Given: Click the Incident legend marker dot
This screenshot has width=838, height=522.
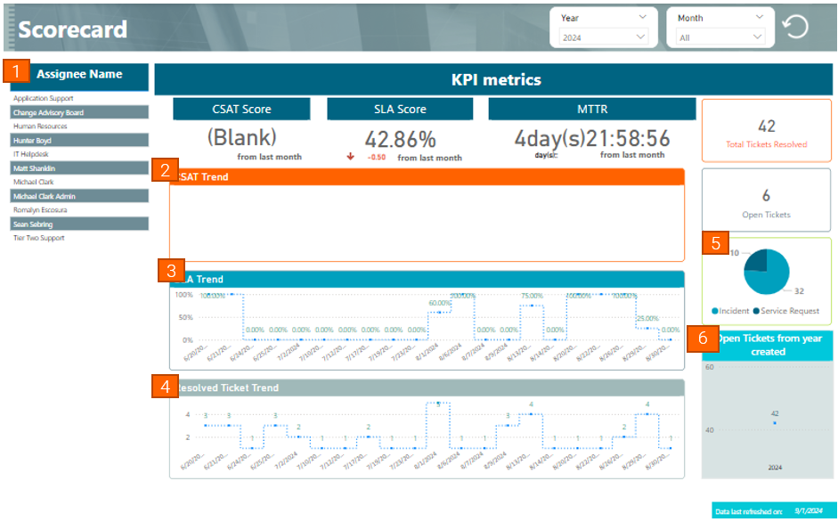Looking at the screenshot, I should 715,311.
